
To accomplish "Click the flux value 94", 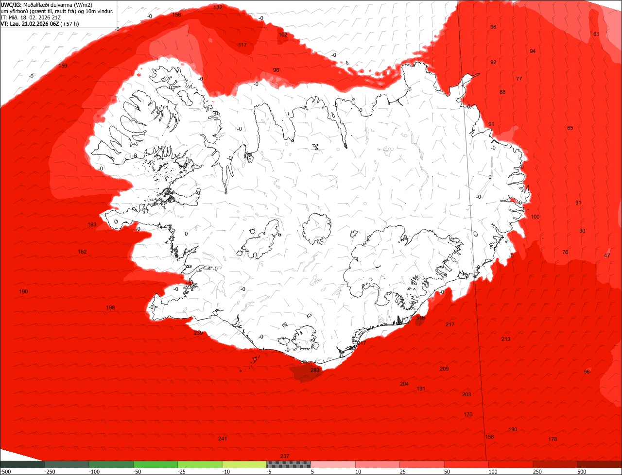I will [533, 51].
